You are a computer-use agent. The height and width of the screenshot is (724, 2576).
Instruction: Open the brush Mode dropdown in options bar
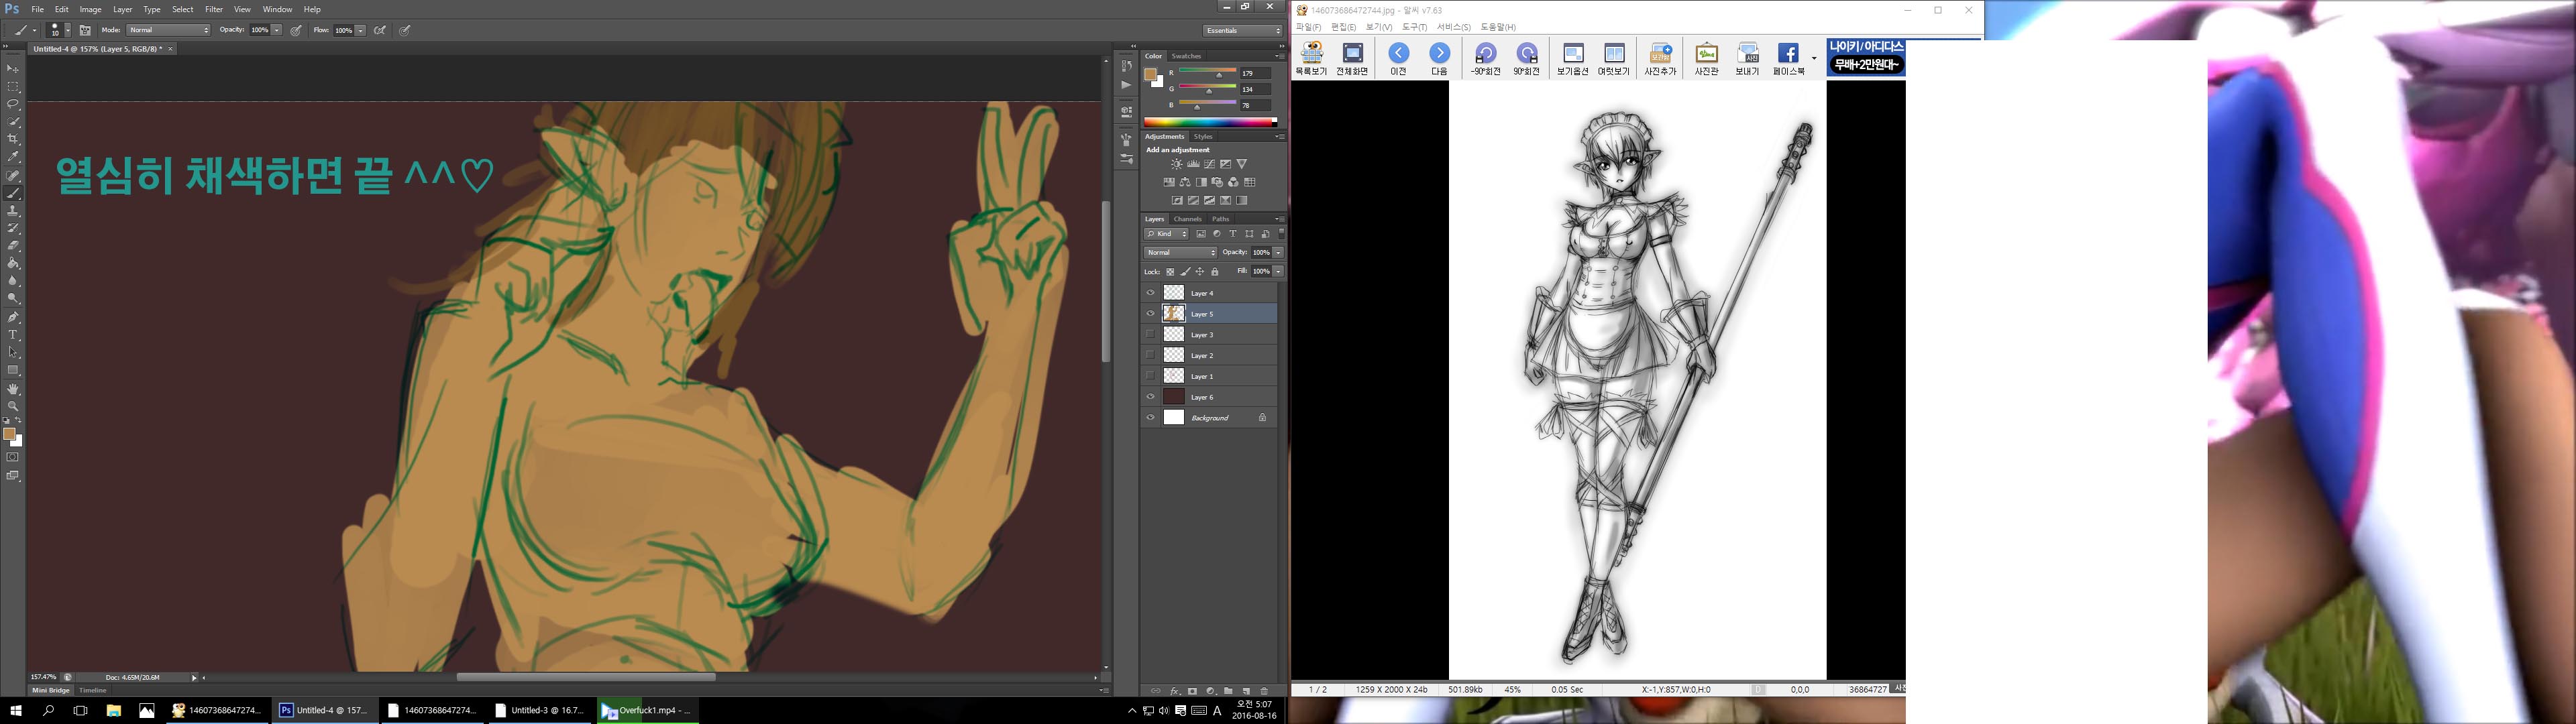click(x=169, y=31)
